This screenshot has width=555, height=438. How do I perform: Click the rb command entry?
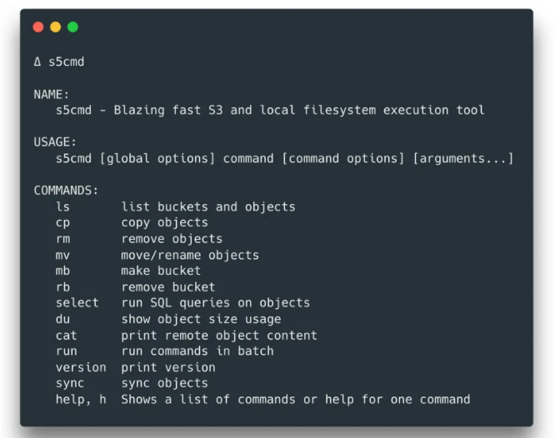[x=62, y=286]
